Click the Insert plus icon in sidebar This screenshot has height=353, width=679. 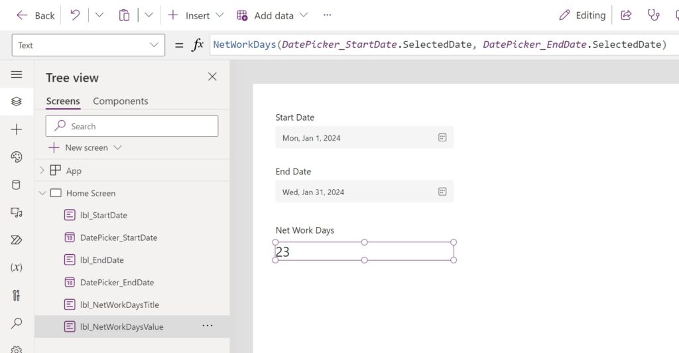17,129
